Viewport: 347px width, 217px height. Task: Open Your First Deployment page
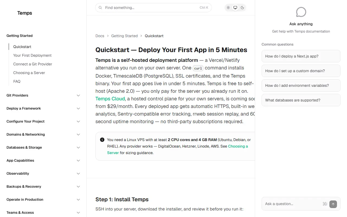click(x=32, y=55)
